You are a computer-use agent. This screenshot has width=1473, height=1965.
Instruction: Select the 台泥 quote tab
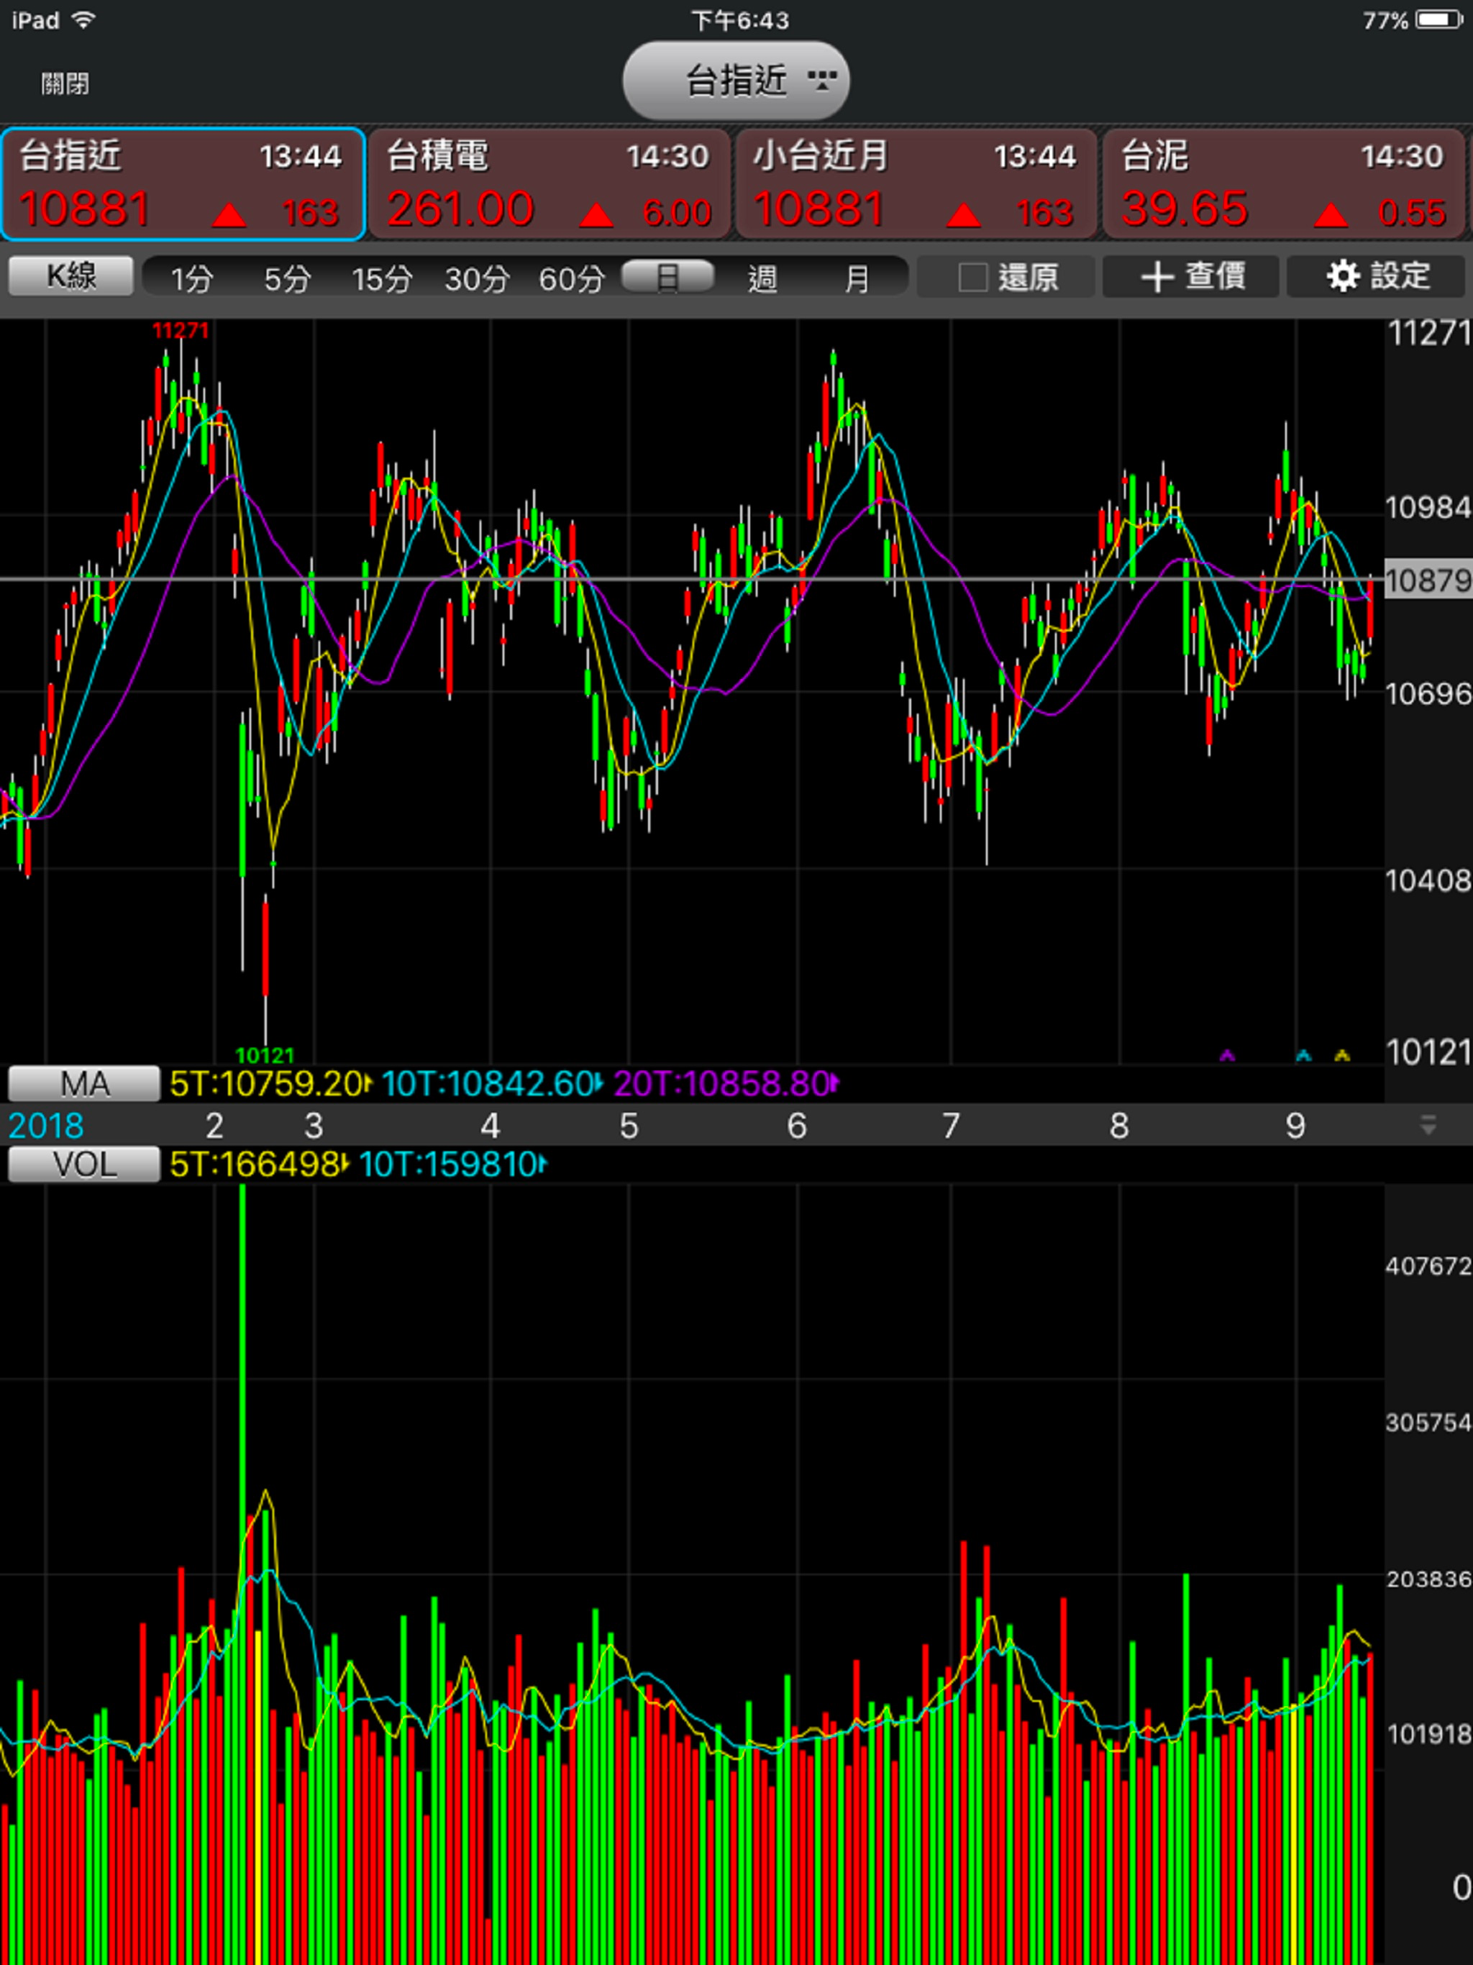click(x=1283, y=184)
